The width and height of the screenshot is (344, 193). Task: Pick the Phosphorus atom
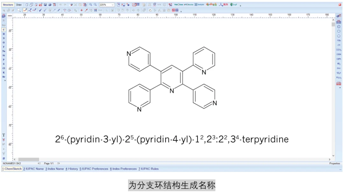coord(4,60)
